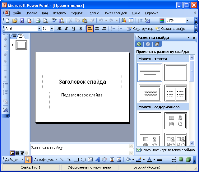
Task: Insert a table from standard toolbar
Action: coord(131,21)
